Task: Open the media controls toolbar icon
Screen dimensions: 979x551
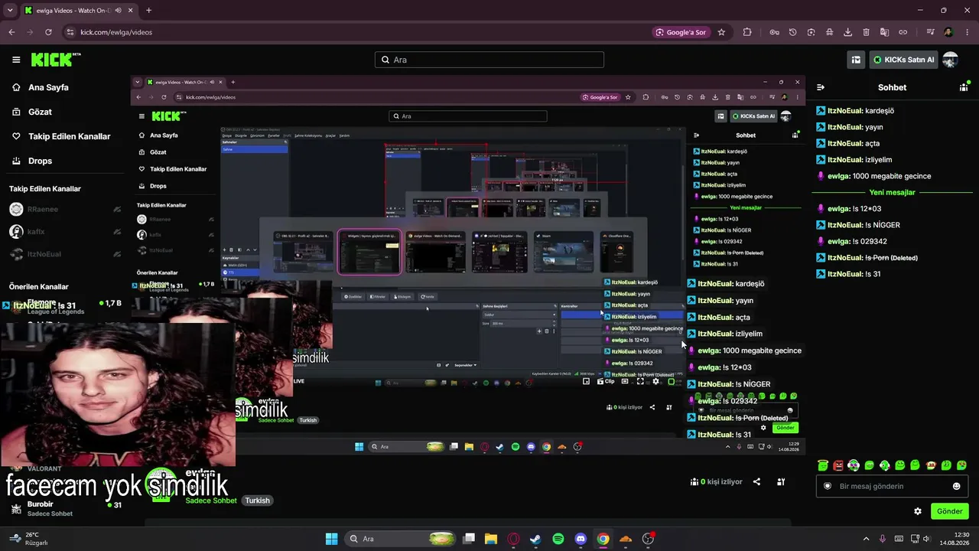Action: point(930,32)
